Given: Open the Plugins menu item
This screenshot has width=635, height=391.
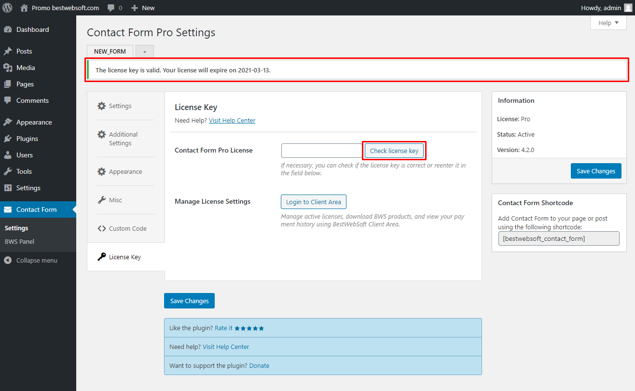Looking at the screenshot, I should [38, 139].
